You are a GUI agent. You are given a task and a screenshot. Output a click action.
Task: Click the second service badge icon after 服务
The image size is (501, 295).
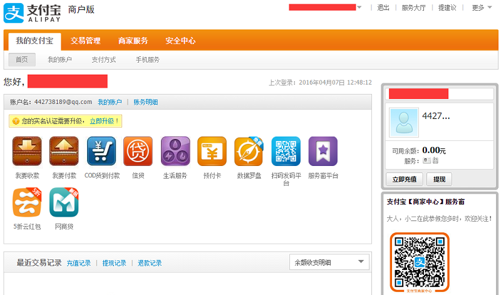pyautogui.click(x=435, y=160)
